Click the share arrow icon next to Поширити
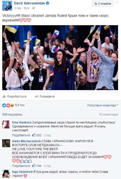 pos(36,97)
